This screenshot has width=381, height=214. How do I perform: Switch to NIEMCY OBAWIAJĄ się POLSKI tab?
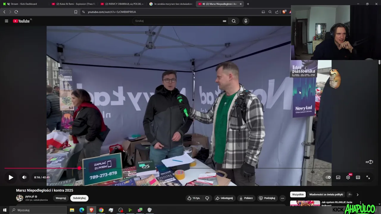(122, 4)
